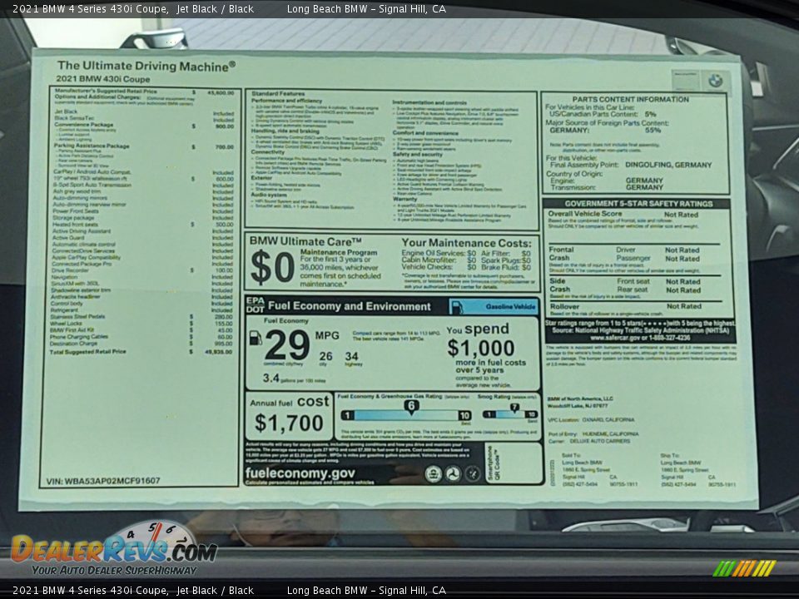
Task: Click the "Destination Charge" line
Action: coord(73,344)
